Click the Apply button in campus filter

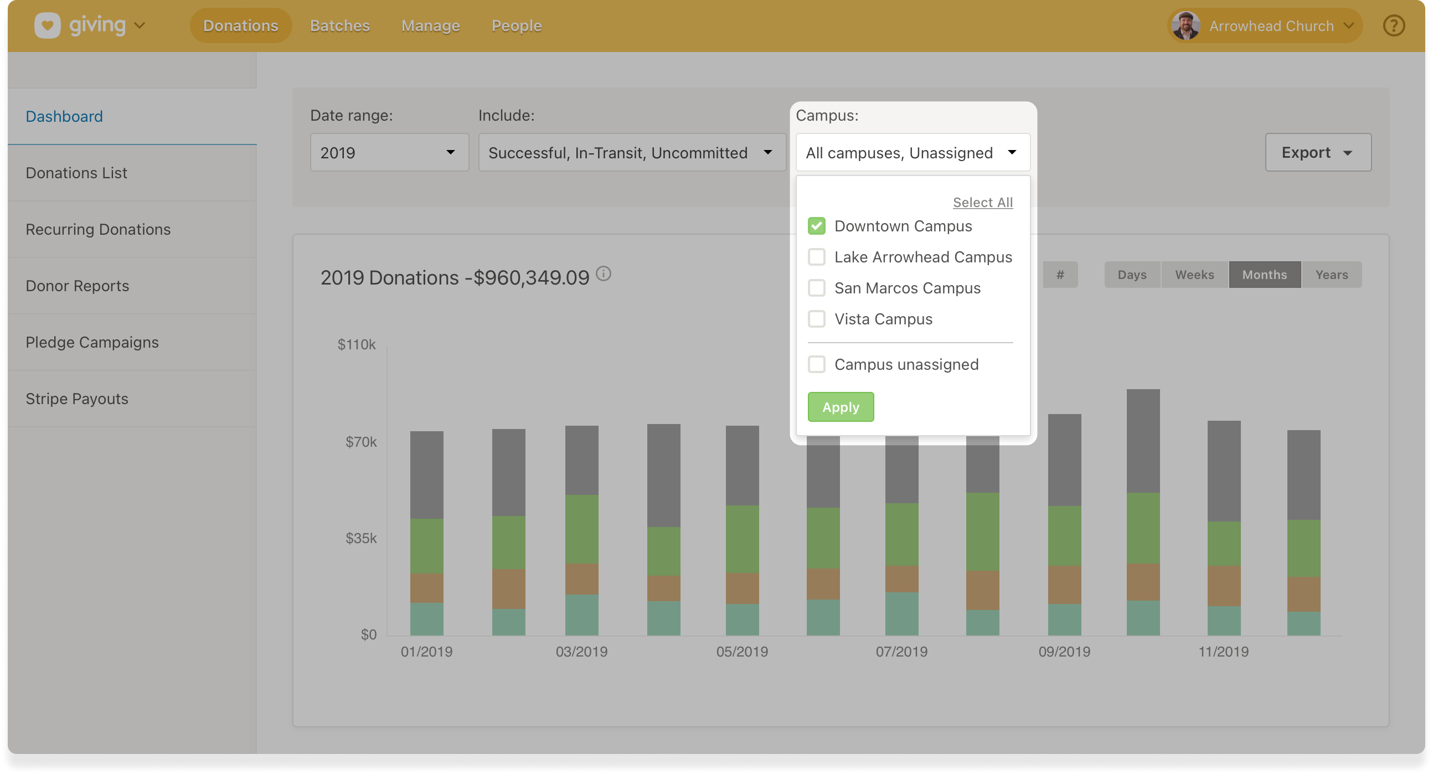click(841, 406)
